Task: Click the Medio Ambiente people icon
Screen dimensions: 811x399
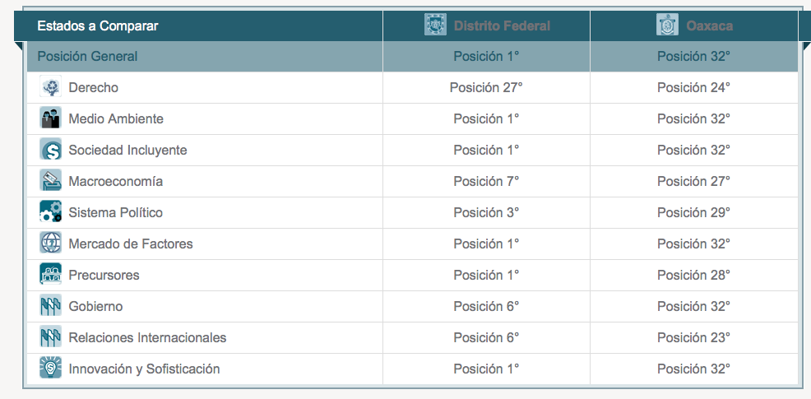Action: pos(51,118)
